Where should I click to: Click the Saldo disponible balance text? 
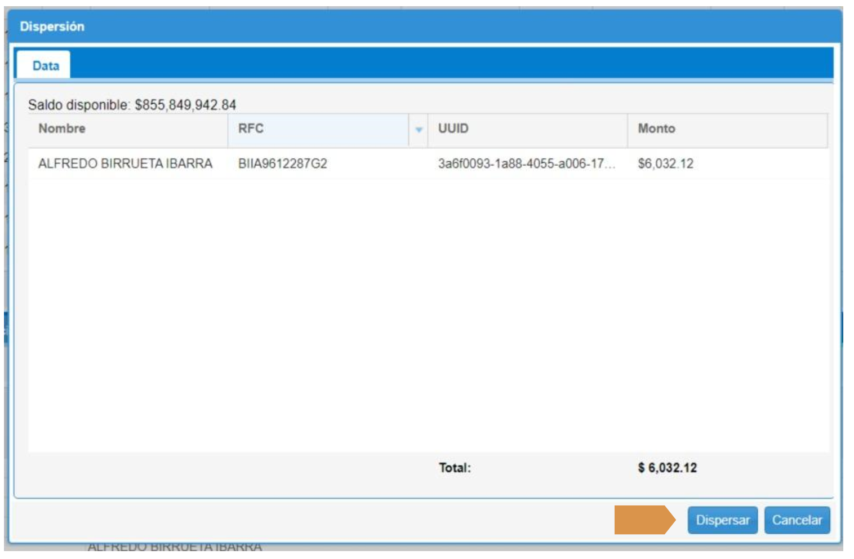[x=132, y=105]
